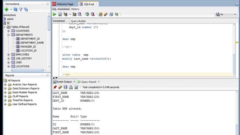Expand the LOCATIONS table node
This screenshot has height=135, width=240.
pyautogui.click(x=9, y=66)
